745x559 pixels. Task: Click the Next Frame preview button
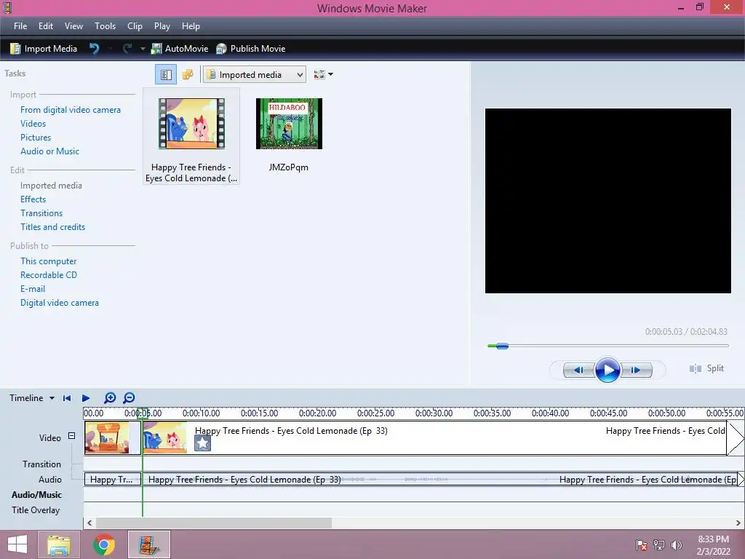tap(636, 370)
